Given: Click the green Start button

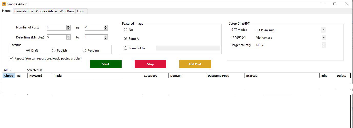Looking at the screenshot, I should [x=106, y=64].
